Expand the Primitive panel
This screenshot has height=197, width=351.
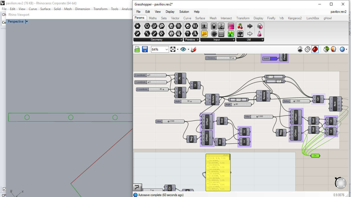pos(197,40)
